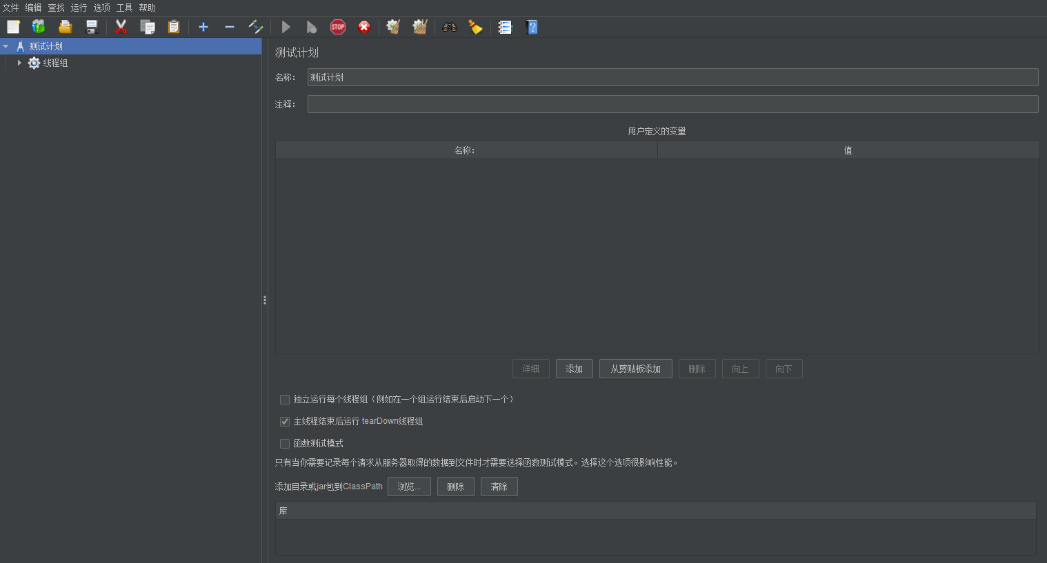
Task: Click the 值 column header
Action: click(848, 150)
